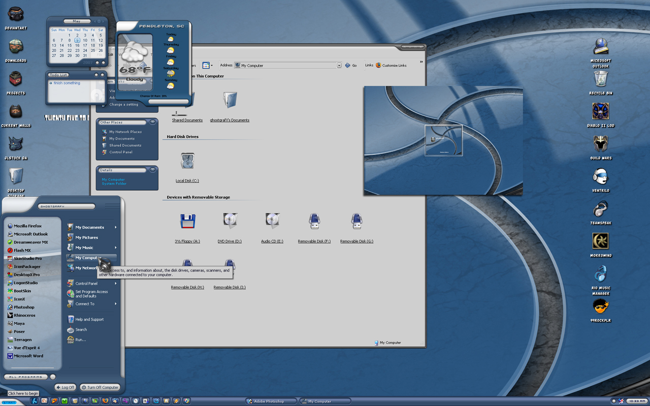Expand the Address bar dropdown arrow
The height and width of the screenshot is (406, 650).
pos(339,65)
